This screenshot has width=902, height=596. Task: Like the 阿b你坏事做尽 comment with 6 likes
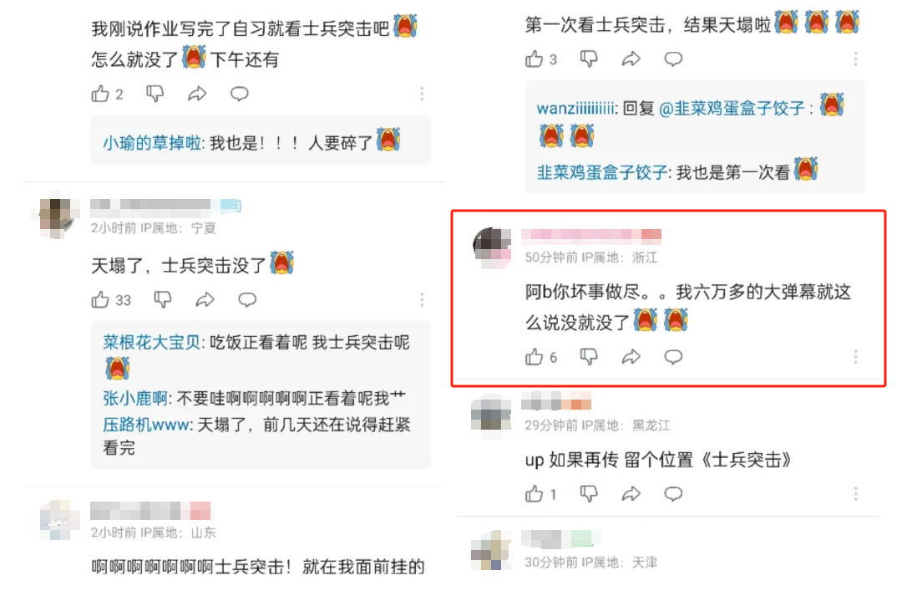pyautogui.click(x=534, y=357)
